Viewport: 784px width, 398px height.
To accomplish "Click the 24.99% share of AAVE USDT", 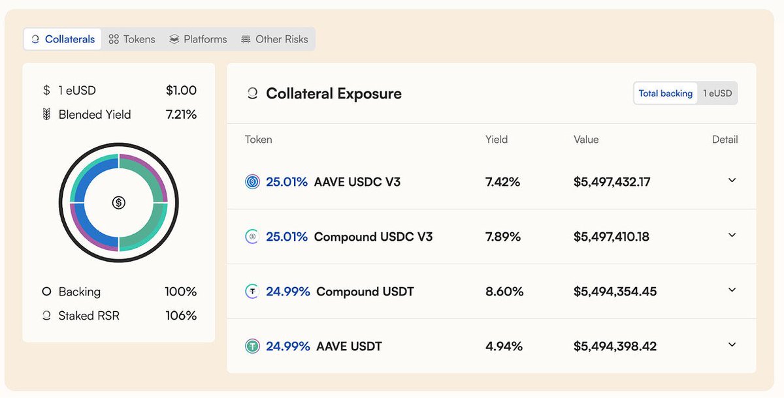I will click(x=288, y=346).
